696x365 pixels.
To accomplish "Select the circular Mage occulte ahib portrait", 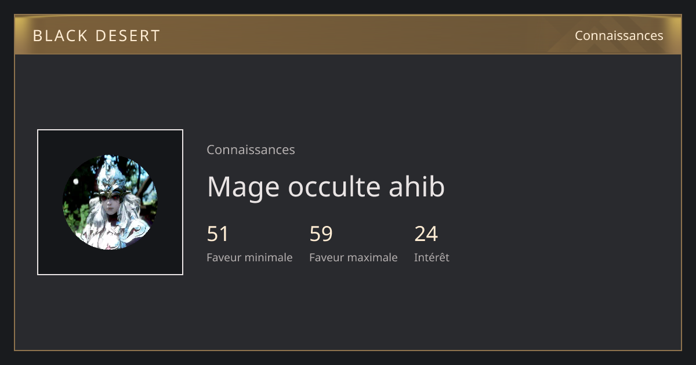I will 110,202.
